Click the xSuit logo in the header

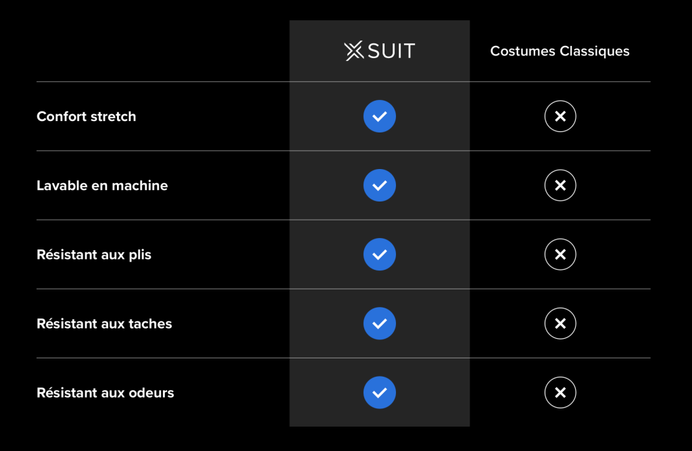click(x=379, y=51)
